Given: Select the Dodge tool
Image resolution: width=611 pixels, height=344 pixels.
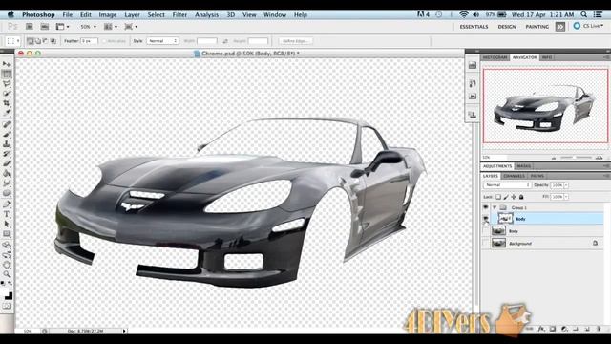Looking at the screenshot, I should pyautogui.click(x=7, y=193).
